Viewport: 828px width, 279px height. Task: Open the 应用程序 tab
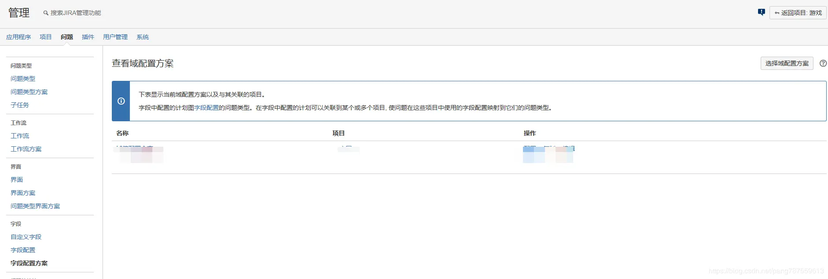coord(18,37)
